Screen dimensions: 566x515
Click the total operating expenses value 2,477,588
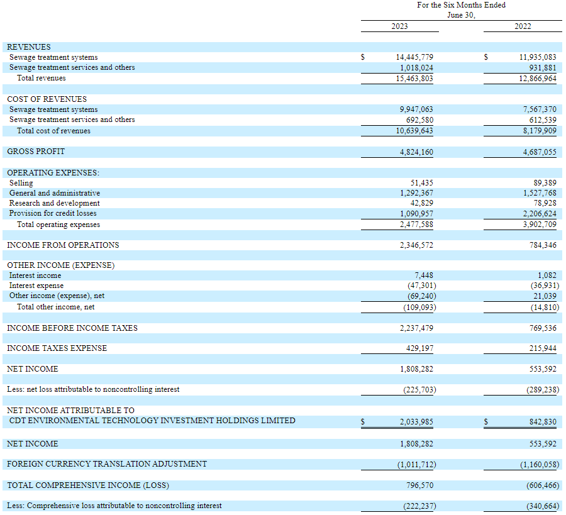[416, 224]
